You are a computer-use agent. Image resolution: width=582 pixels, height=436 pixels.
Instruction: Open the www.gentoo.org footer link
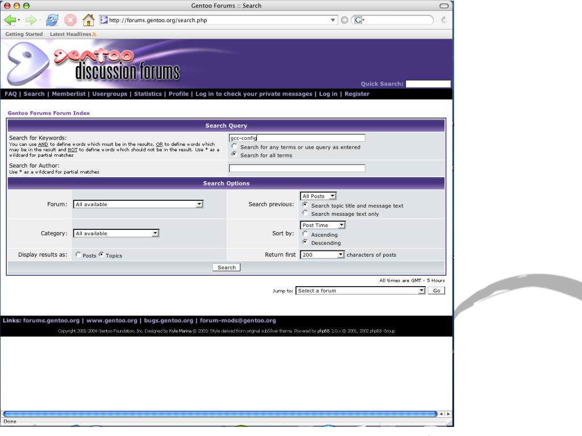tap(112, 321)
